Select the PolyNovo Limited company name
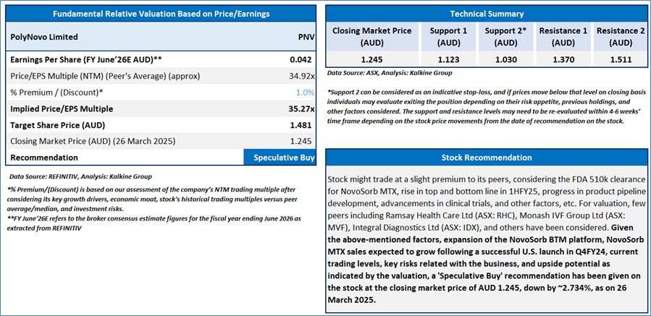Viewport: 651px width, 316px height. click(44, 35)
